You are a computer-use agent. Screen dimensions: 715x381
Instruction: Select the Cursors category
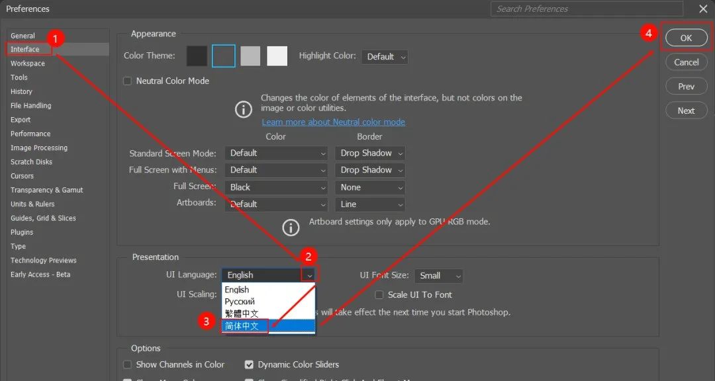click(x=23, y=176)
